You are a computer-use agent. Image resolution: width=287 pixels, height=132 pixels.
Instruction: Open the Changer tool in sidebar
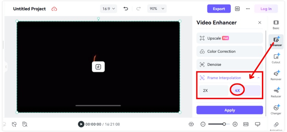[x=276, y=110]
